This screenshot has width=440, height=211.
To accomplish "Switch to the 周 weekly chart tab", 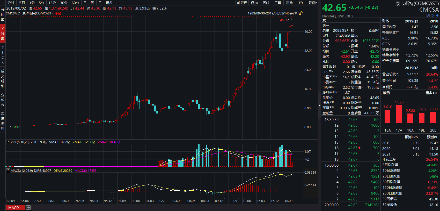I will tap(92, 3).
